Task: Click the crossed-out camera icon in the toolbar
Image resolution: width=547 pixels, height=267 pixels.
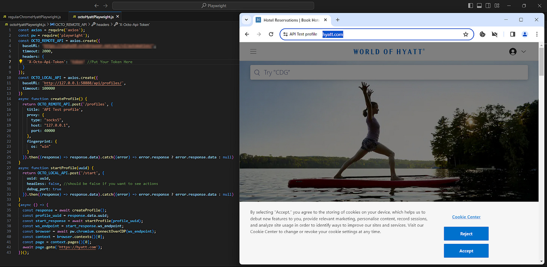Action: point(495,34)
